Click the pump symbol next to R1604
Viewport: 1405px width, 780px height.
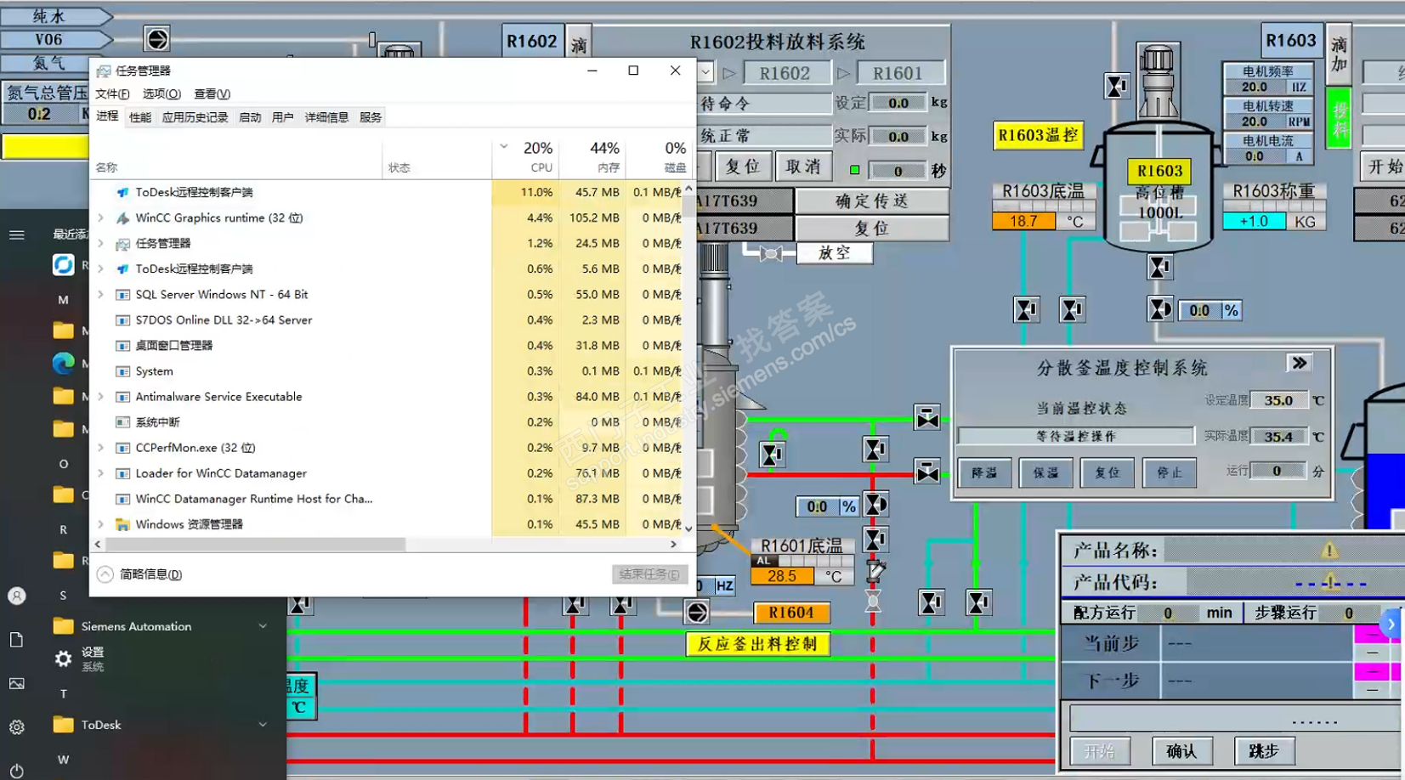[x=696, y=612]
